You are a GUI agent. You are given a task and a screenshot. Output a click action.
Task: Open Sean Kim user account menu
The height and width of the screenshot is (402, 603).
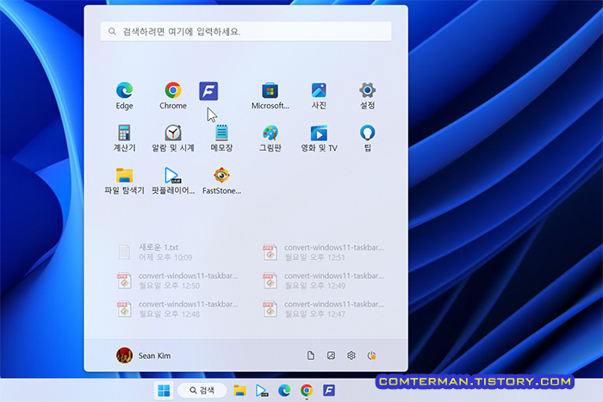point(144,356)
